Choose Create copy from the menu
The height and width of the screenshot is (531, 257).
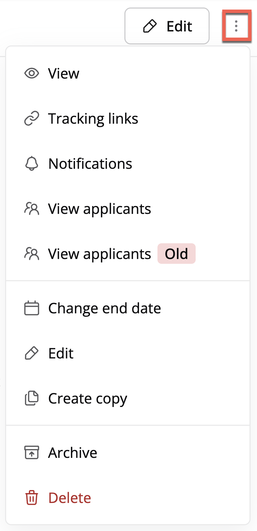coord(88,398)
